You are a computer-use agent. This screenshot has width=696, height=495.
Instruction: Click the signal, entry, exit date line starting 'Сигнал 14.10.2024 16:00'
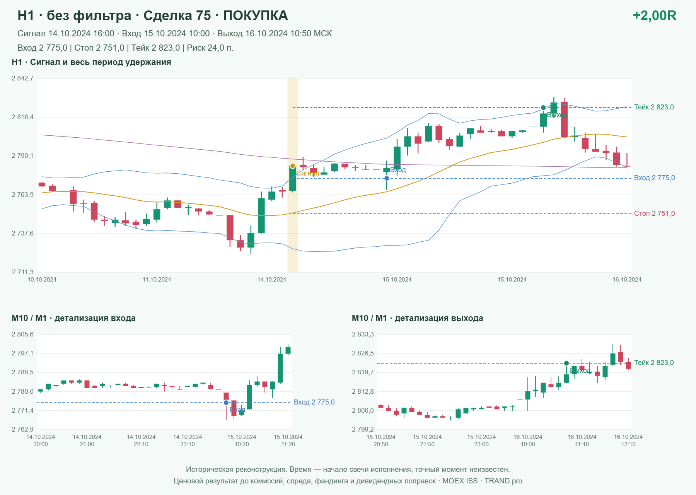175,34
